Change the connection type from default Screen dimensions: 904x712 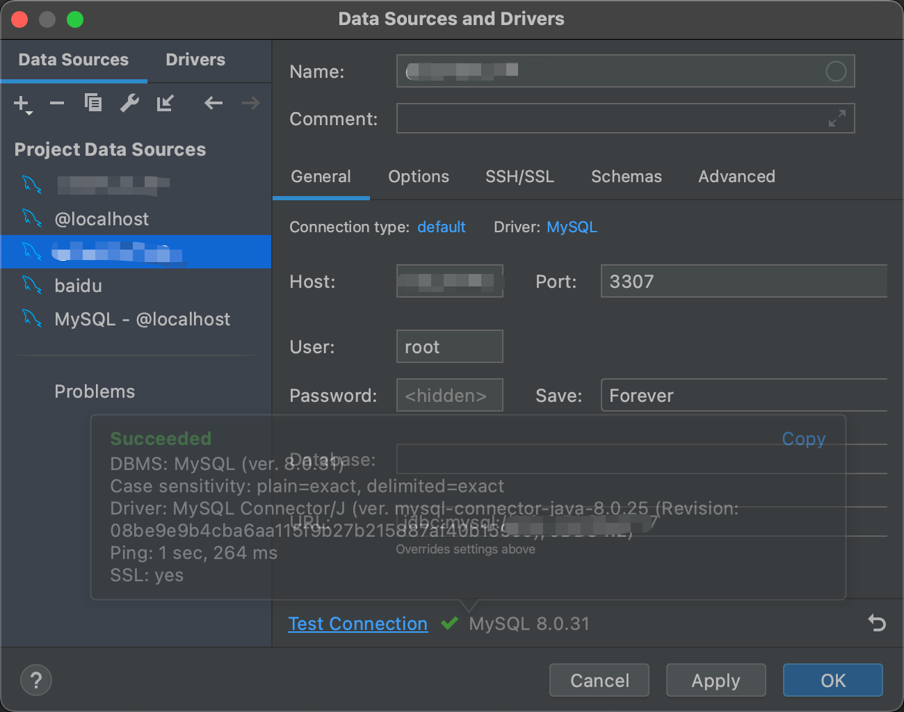tap(441, 227)
